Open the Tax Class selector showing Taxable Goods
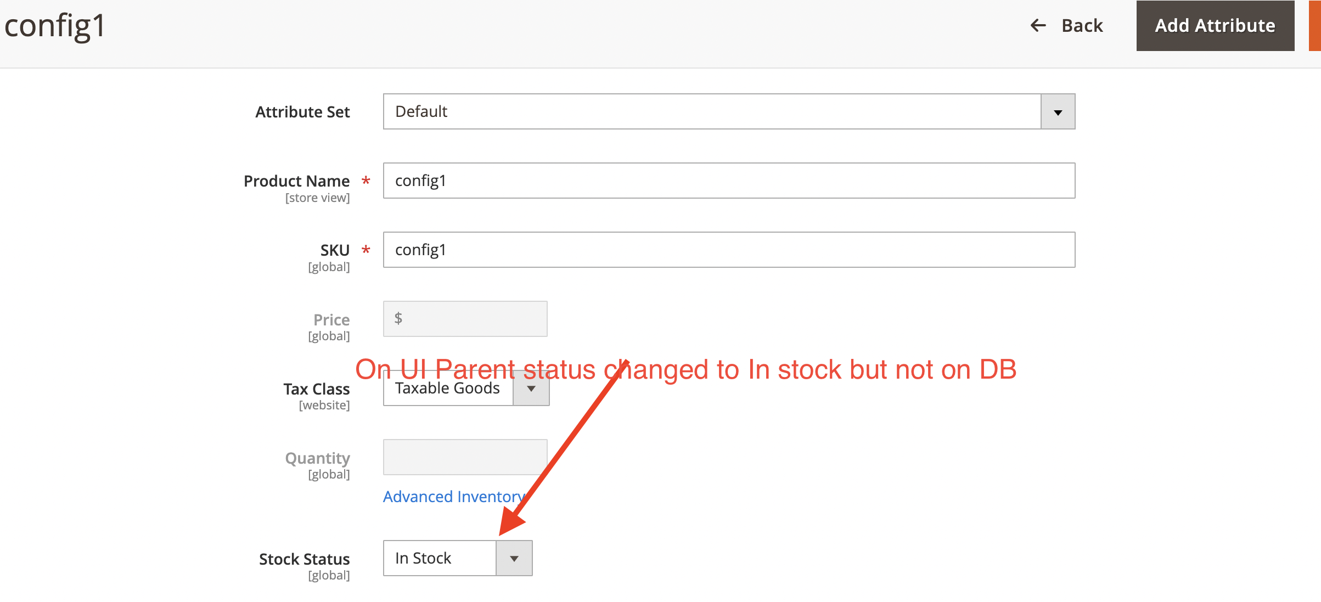The width and height of the screenshot is (1321, 602). [x=447, y=388]
